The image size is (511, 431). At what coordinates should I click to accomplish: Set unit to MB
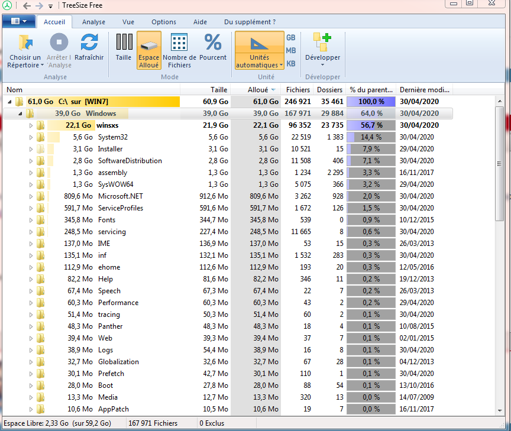291,50
